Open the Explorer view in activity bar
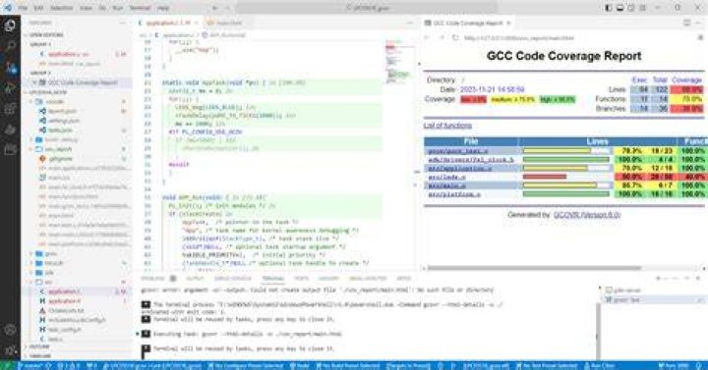Viewport: 708px width, 370px height. click(x=10, y=26)
